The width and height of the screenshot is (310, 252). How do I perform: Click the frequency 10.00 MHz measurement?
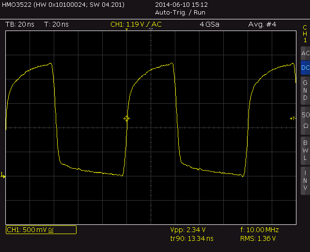pyautogui.click(x=259, y=230)
